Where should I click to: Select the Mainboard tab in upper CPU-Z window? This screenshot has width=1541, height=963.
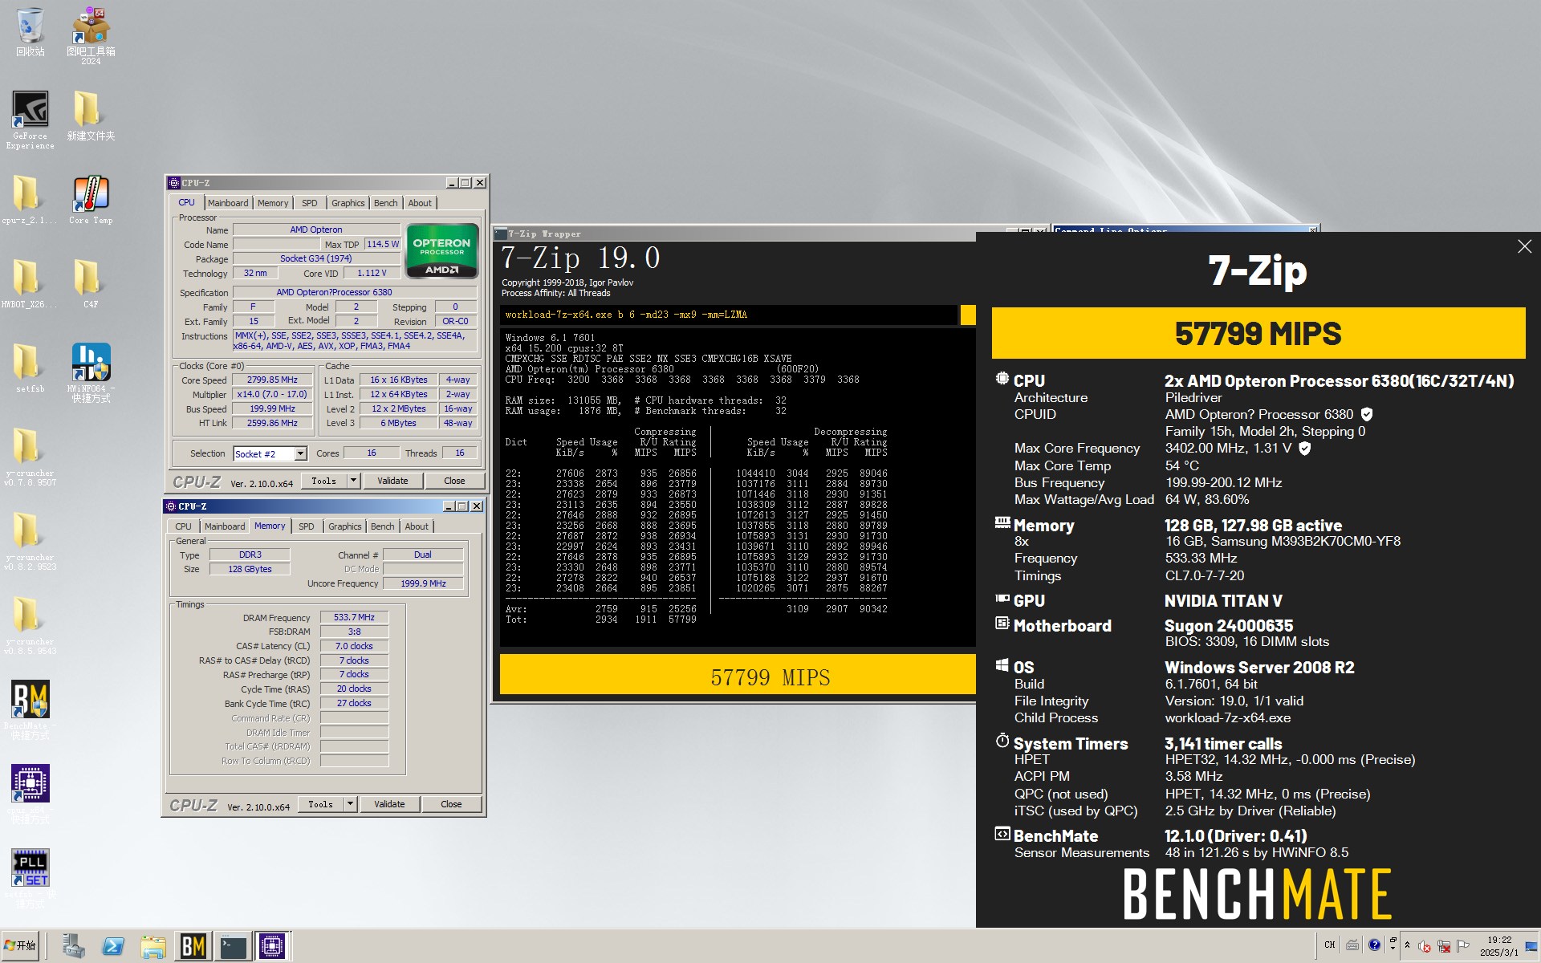point(228,203)
